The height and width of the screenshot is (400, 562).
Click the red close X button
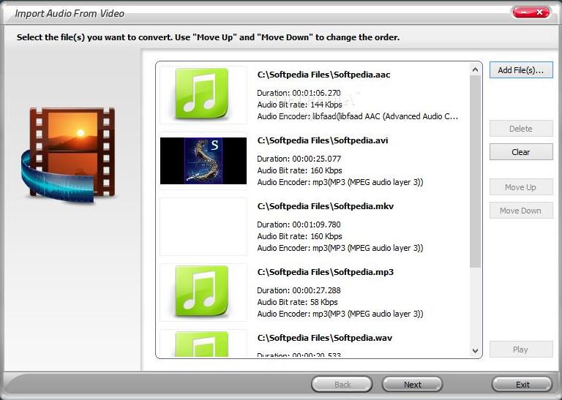540,12
